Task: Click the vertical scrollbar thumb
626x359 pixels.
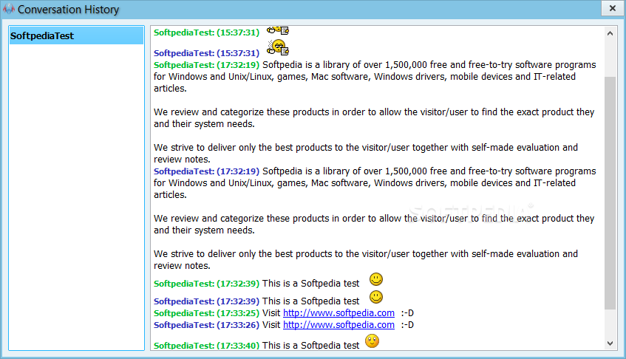Action: 610,194
